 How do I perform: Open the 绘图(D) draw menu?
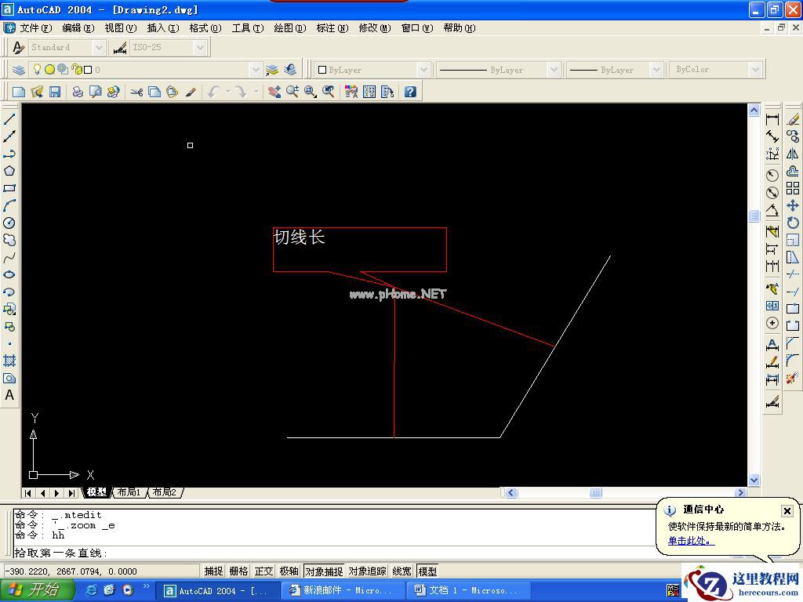[x=289, y=28]
